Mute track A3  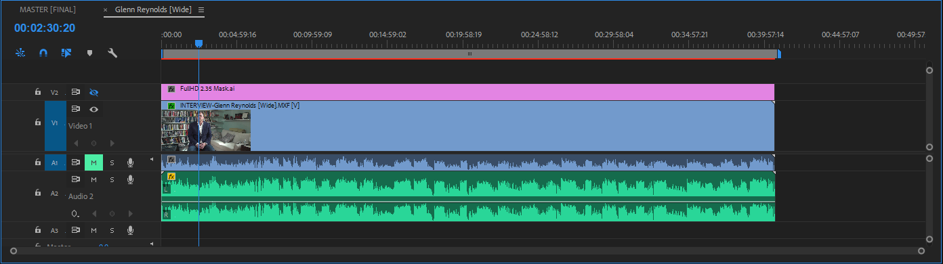click(94, 230)
